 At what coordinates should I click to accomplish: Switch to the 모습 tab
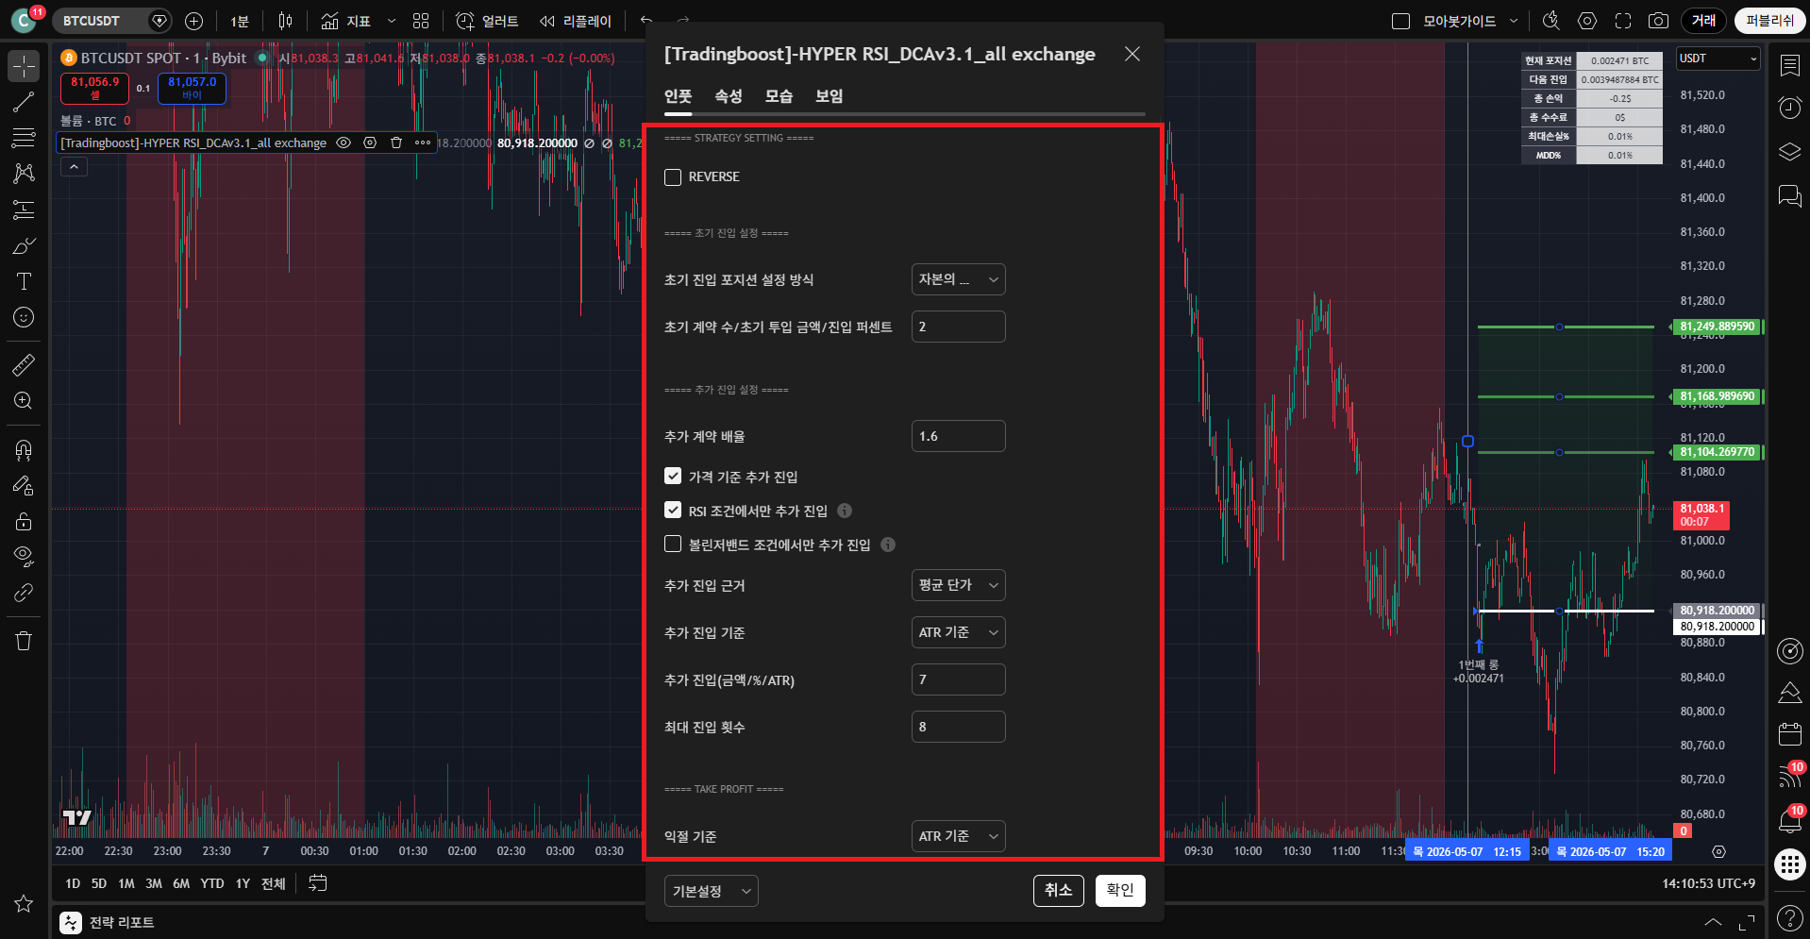[x=779, y=96]
